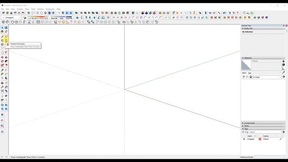Choose the Push/Pull tool
This screenshot has height=162, width=288.
click(6, 58)
